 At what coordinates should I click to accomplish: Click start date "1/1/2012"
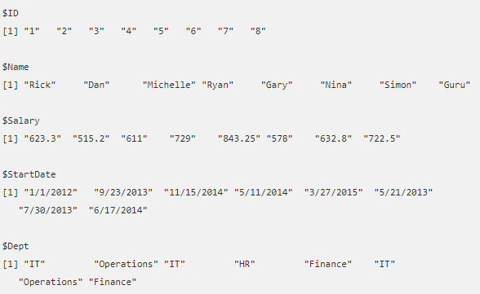point(51,192)
